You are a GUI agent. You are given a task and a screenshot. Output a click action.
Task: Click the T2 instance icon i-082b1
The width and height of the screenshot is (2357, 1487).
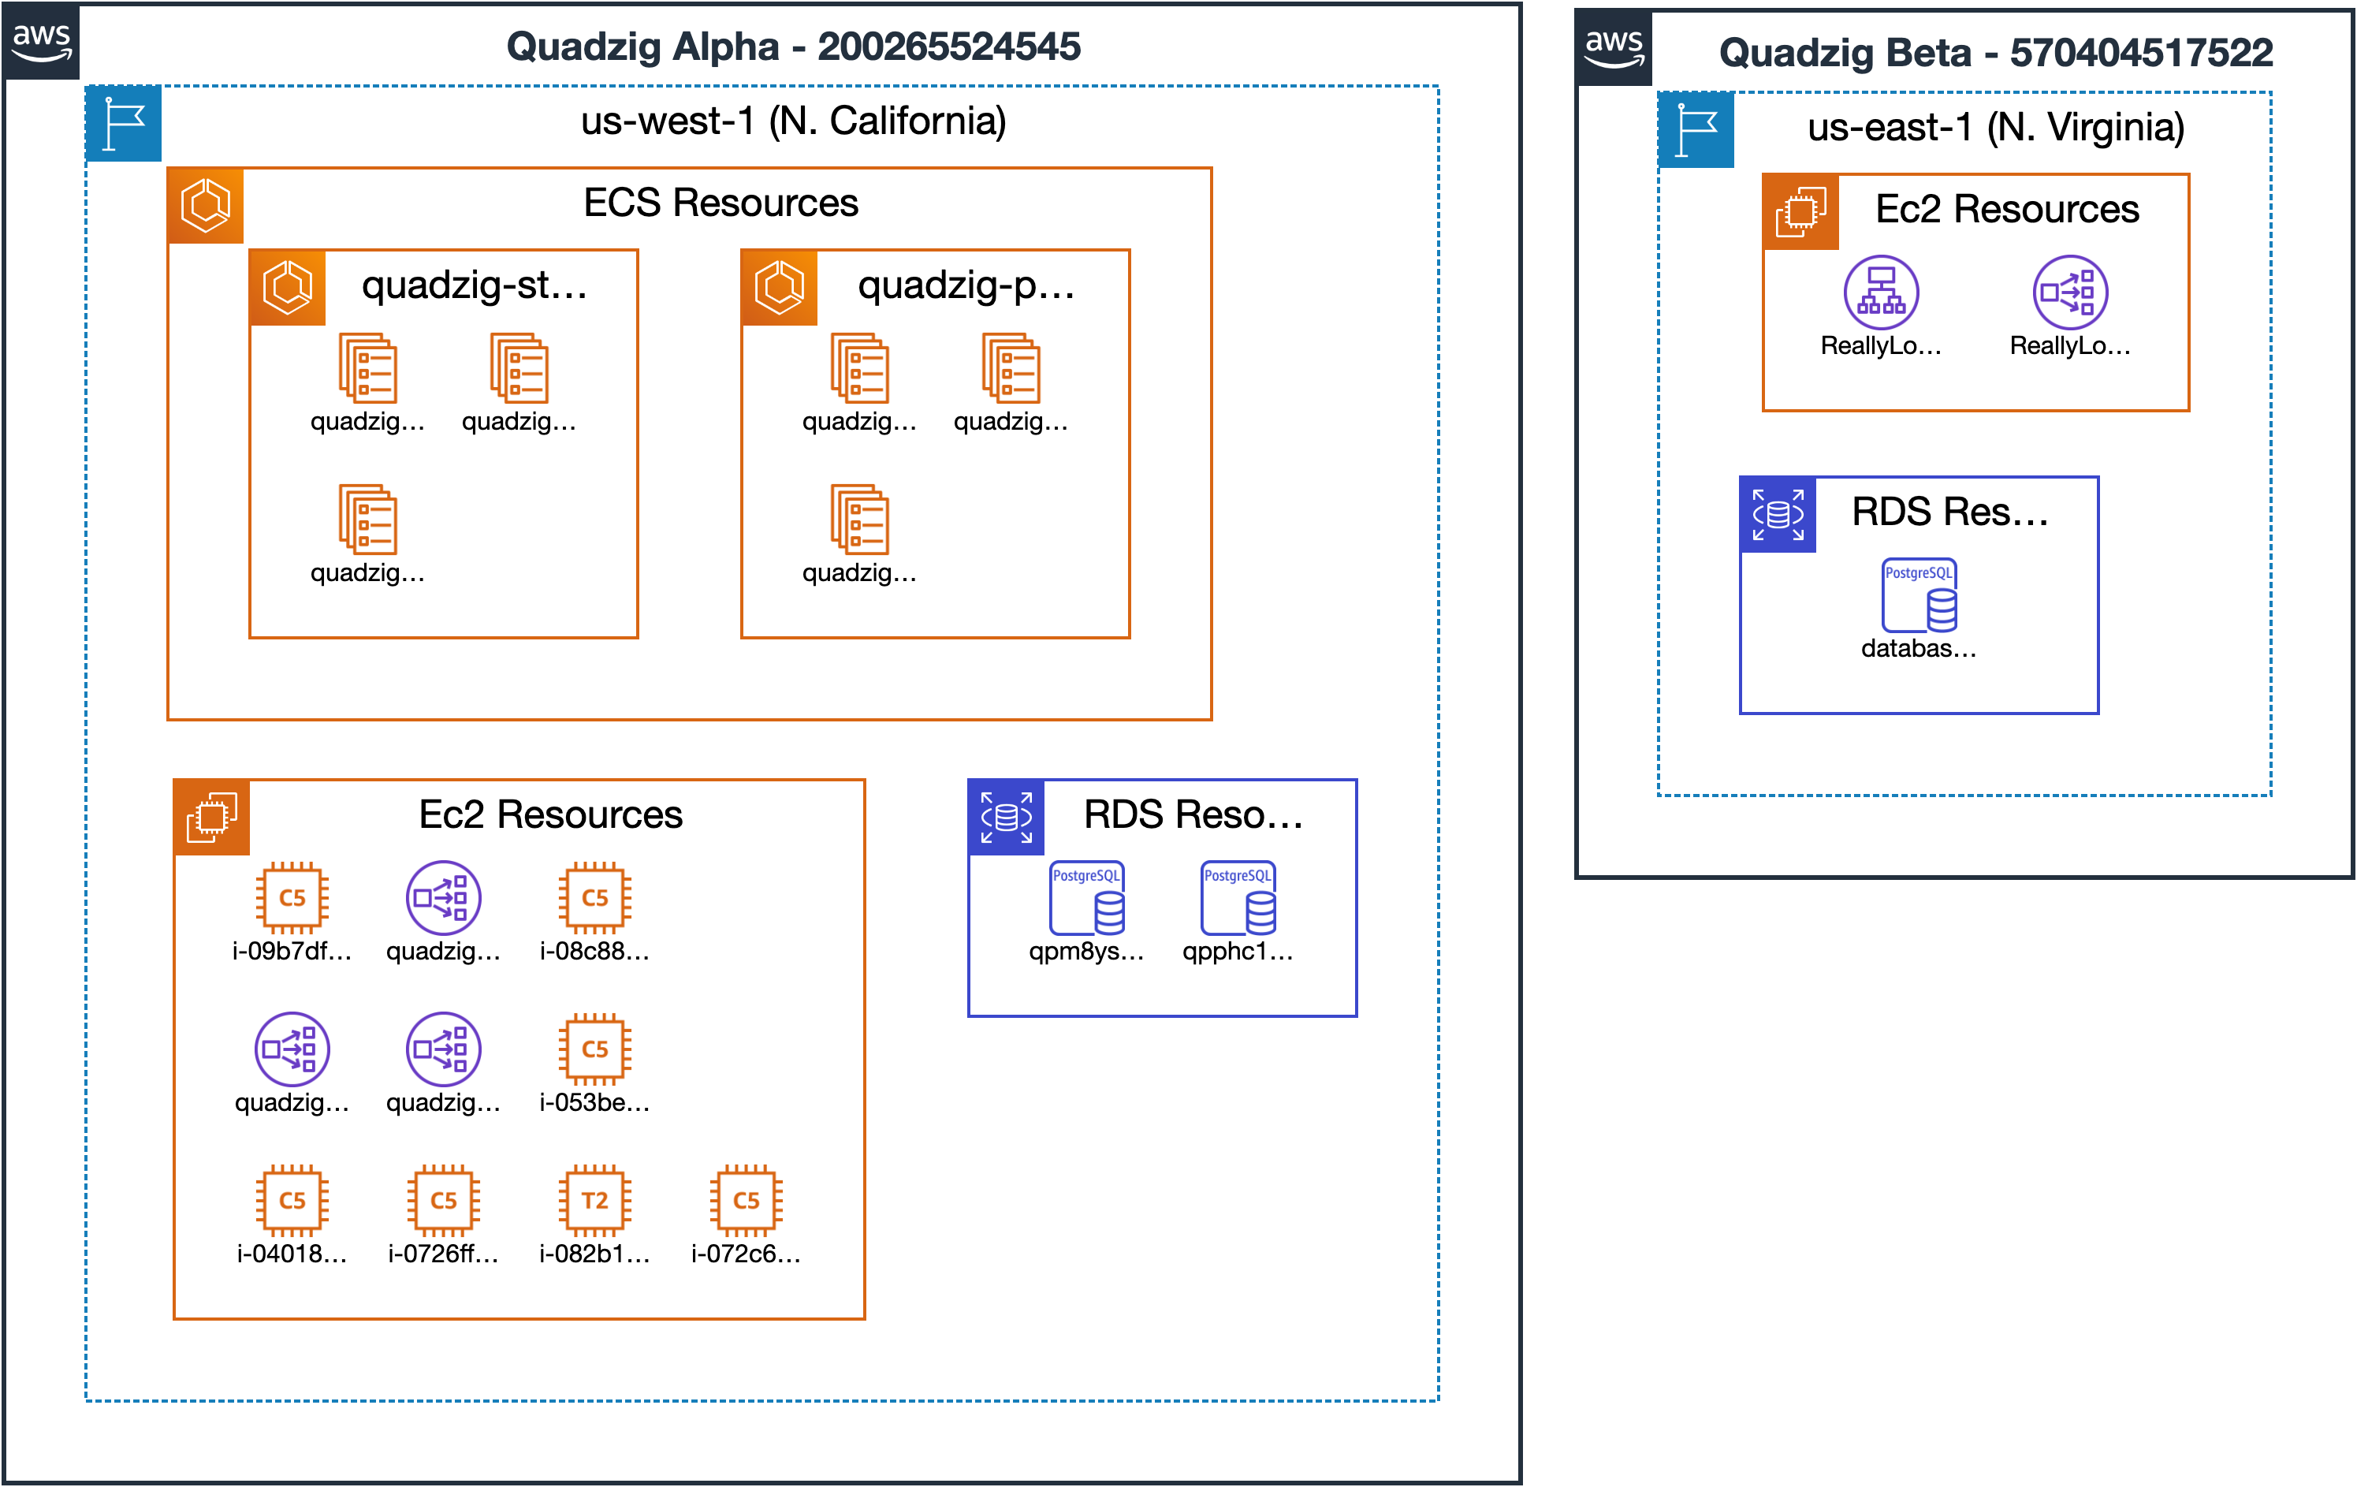point(594,1200)
